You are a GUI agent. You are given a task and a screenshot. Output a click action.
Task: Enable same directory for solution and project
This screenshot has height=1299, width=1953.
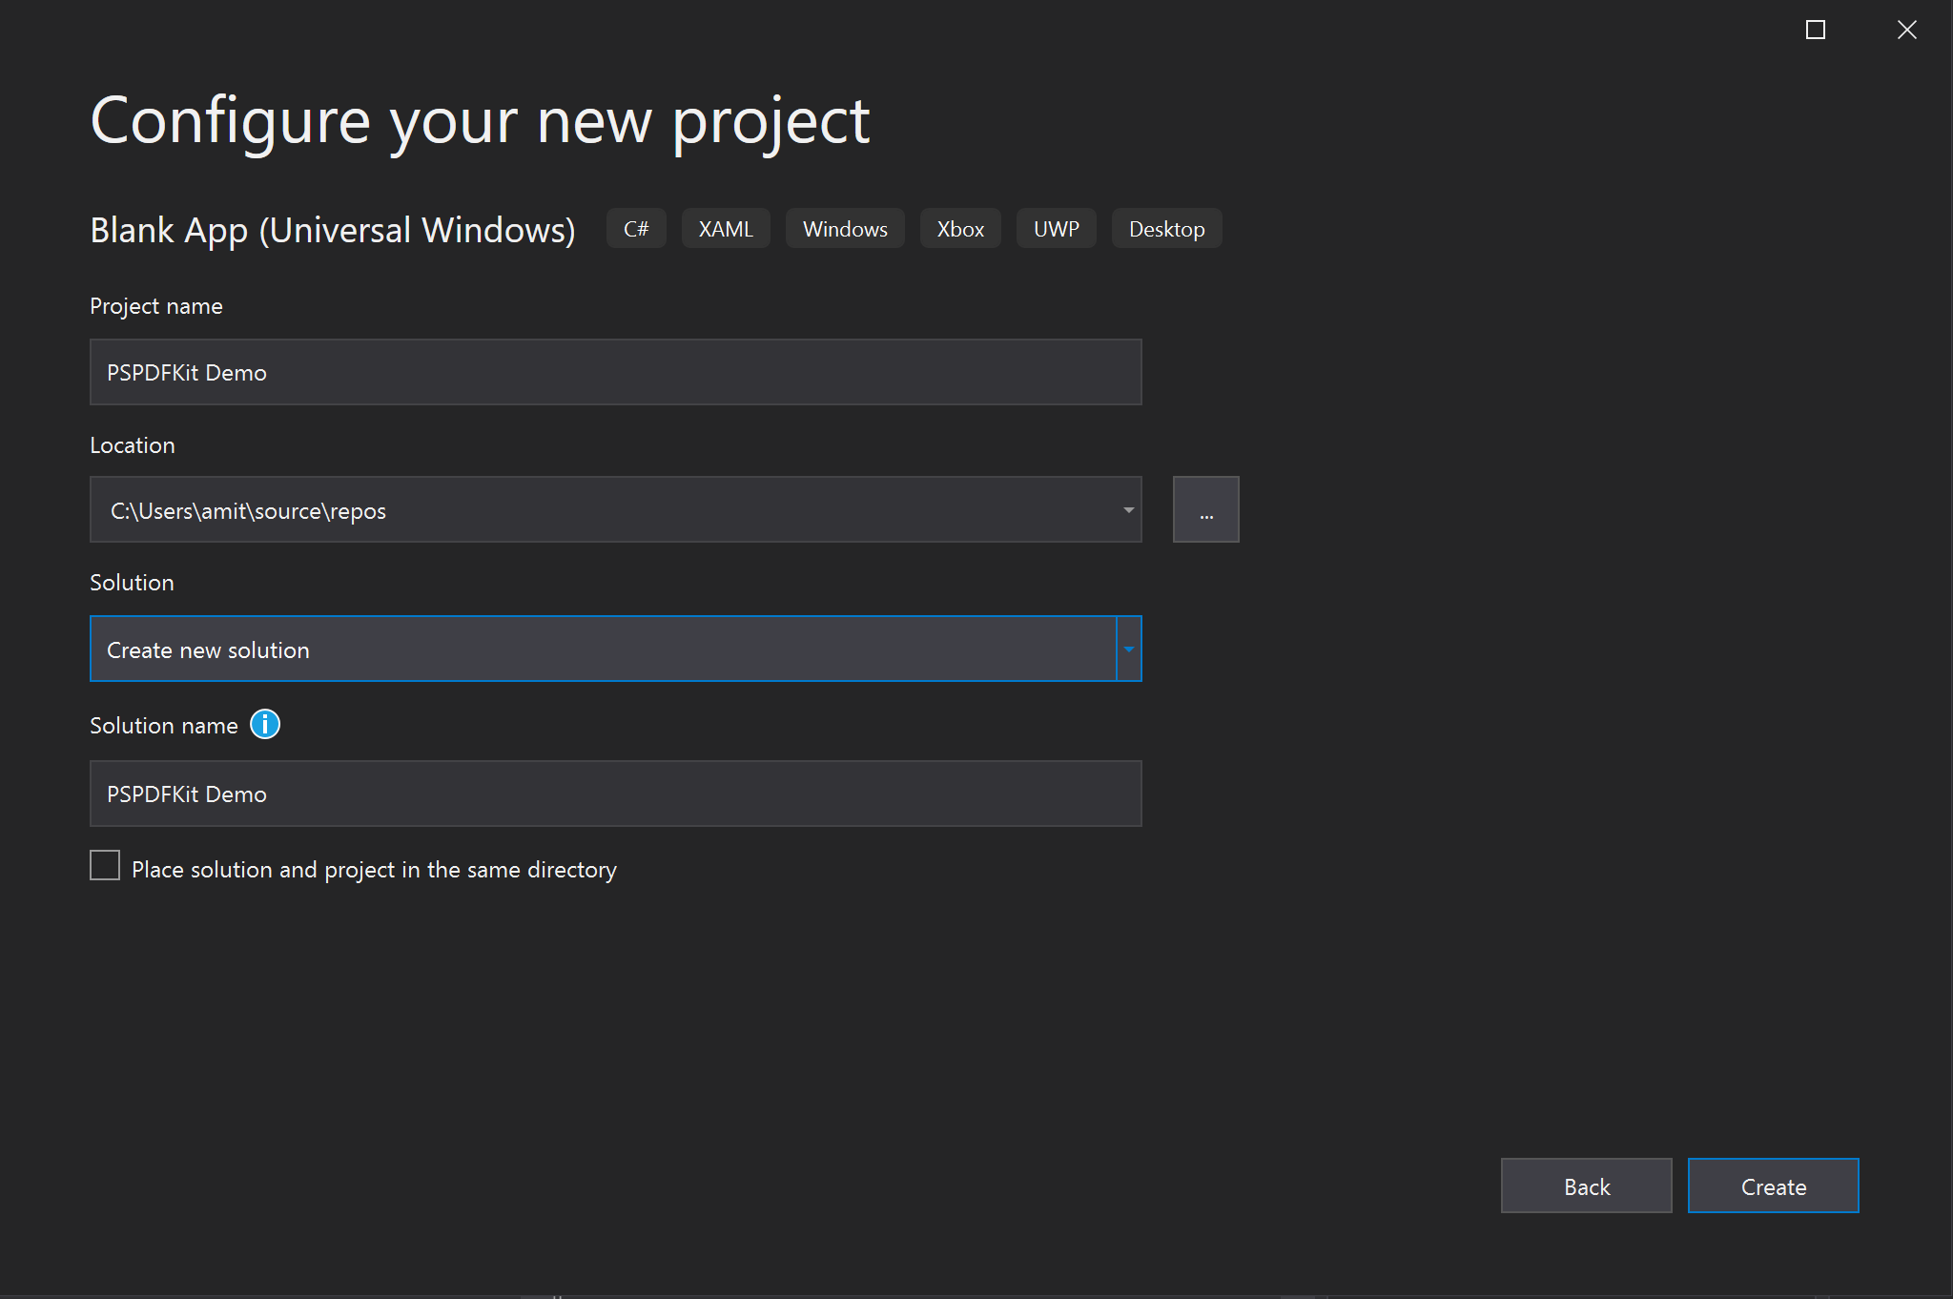tap(105, 865)
